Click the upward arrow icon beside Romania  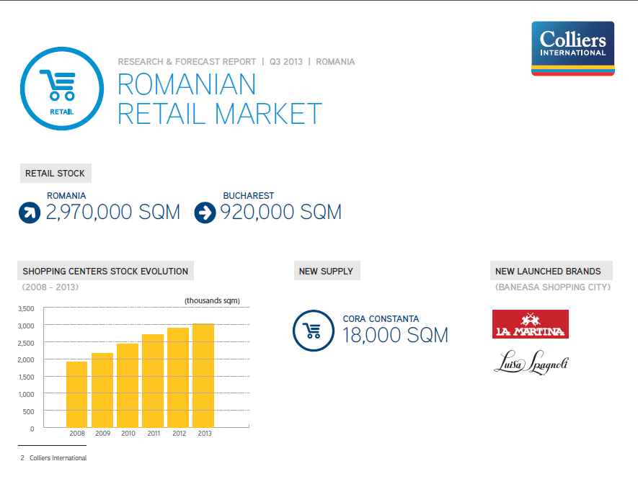(30, 212)
